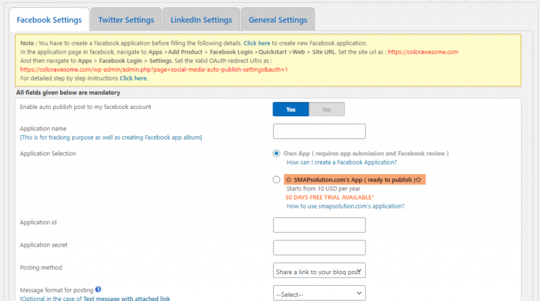Select the Facebook Settings tab
The height and width of the screenshot is (301, 540).
(x=49, y=20)
